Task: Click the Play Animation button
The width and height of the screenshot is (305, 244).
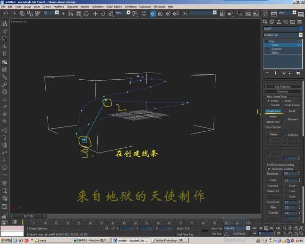Action: (x=266, y=228)
